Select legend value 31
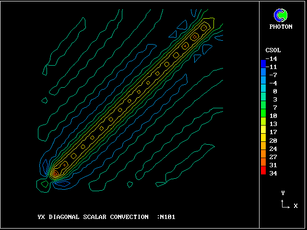The height and width of the screenshot is (230, 307). pyautogui.click(x=273, y=165)
